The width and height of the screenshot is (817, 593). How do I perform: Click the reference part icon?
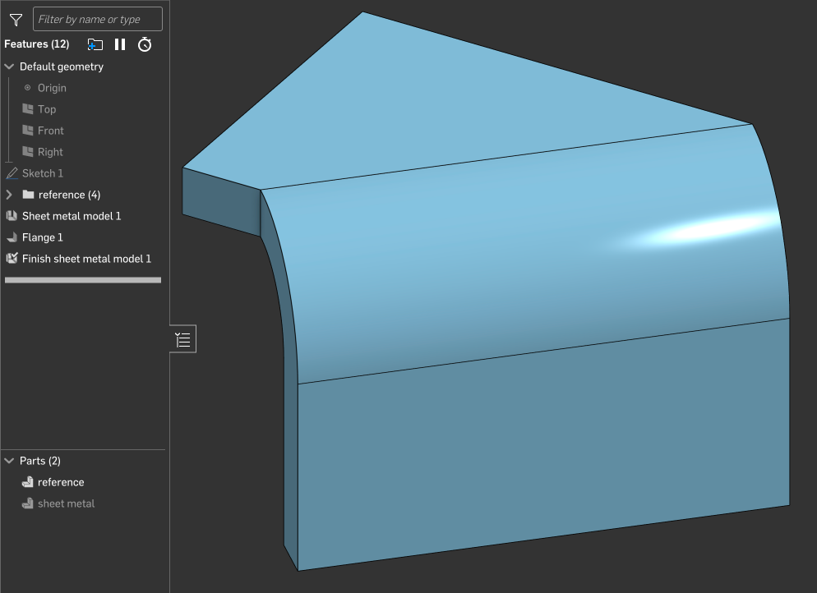28,482
